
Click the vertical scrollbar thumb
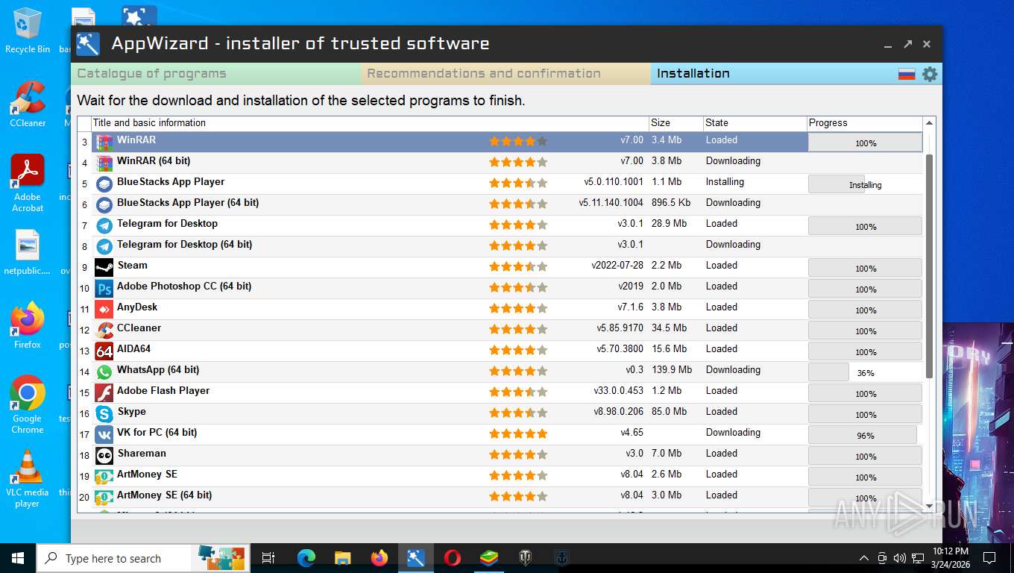click(x=929, y=266)
